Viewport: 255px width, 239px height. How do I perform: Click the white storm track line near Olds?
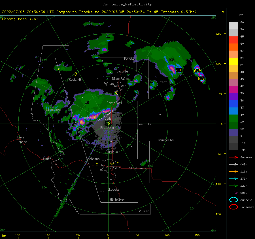[106, 115]
